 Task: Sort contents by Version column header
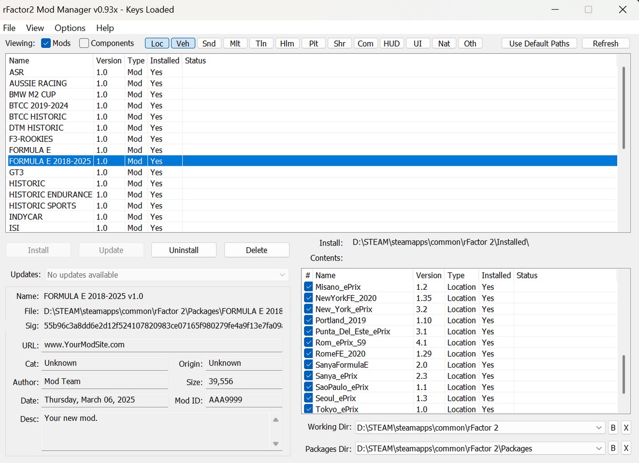(x=429, y=275)
